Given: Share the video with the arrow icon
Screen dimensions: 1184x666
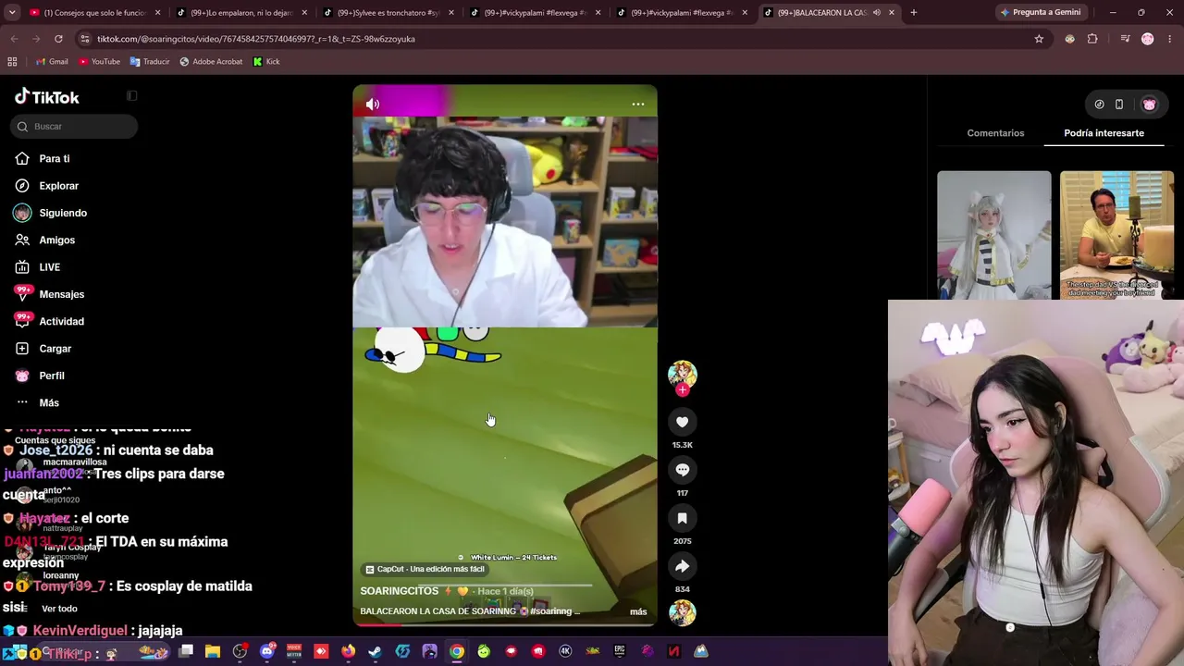Looking at the screenshot, I should click(x=683, y=566).
